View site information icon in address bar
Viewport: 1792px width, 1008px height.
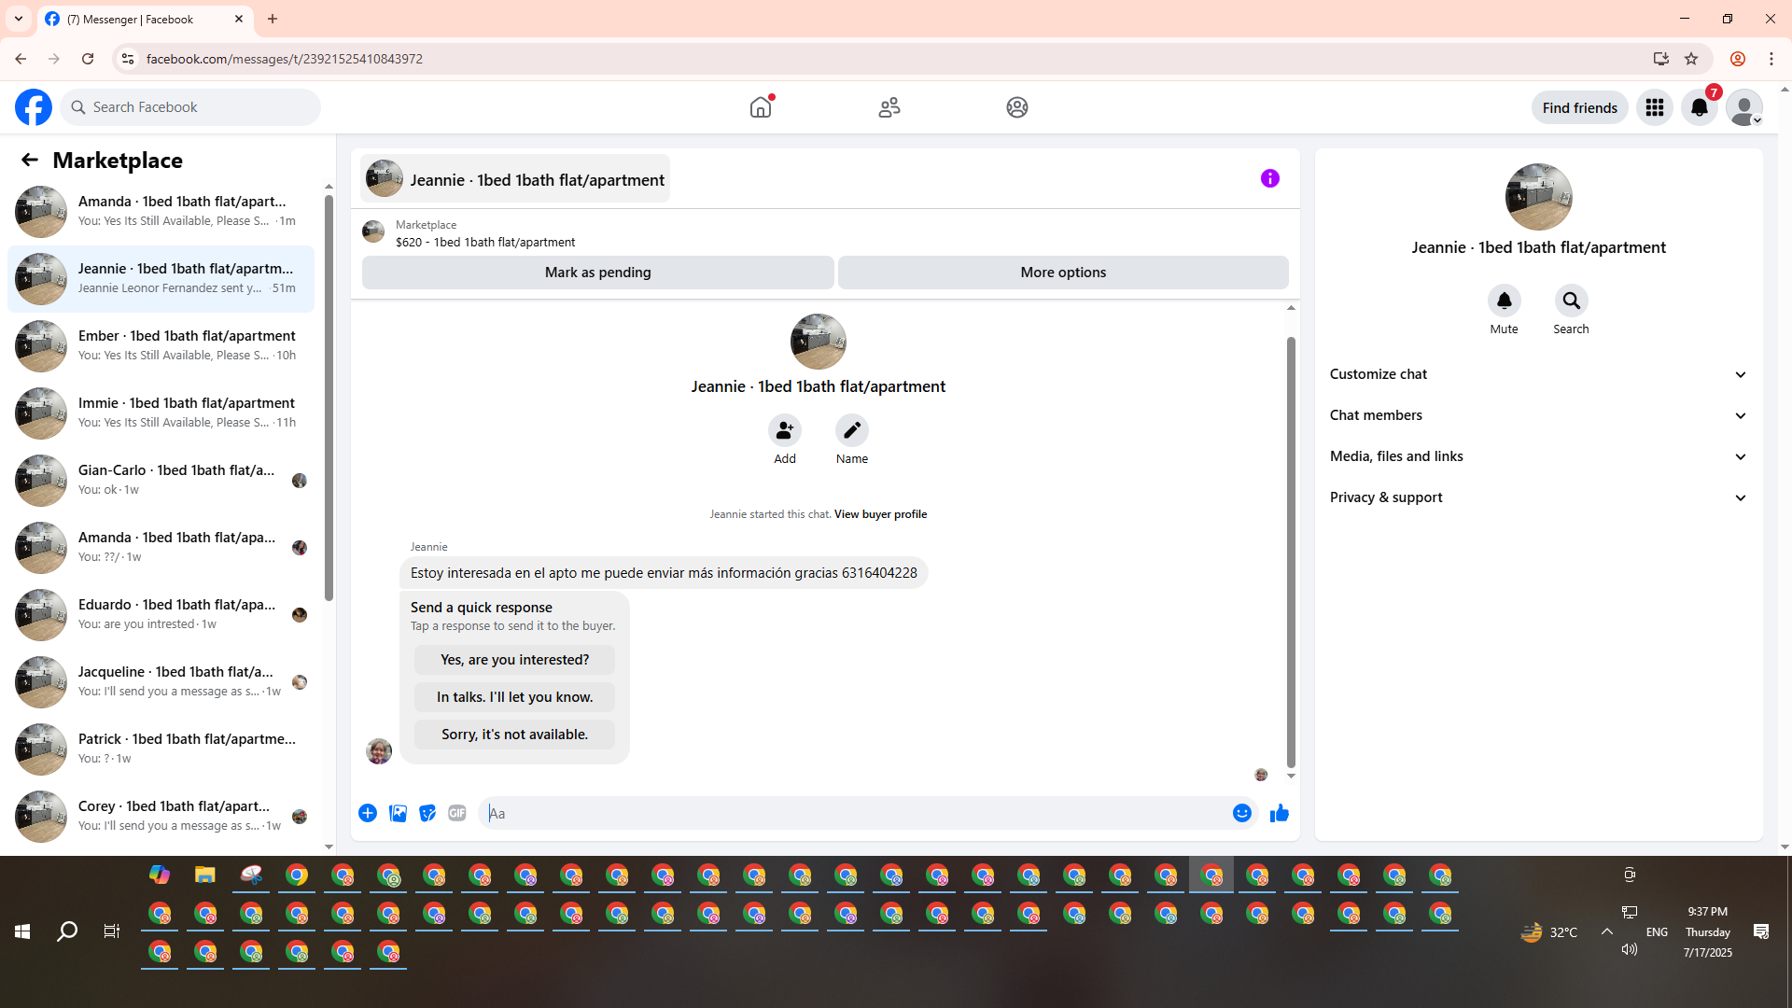[x=128, y=59]
